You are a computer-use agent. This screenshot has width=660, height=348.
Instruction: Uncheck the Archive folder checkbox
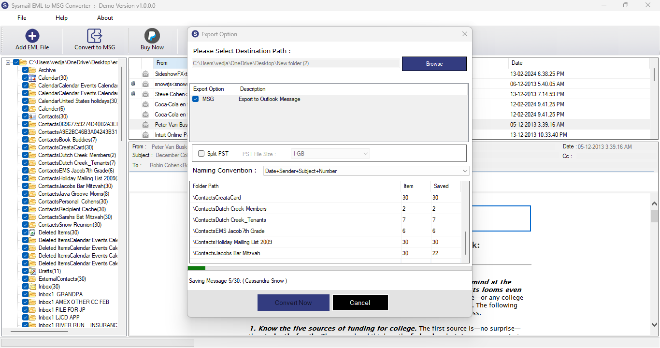pos(26,70)
